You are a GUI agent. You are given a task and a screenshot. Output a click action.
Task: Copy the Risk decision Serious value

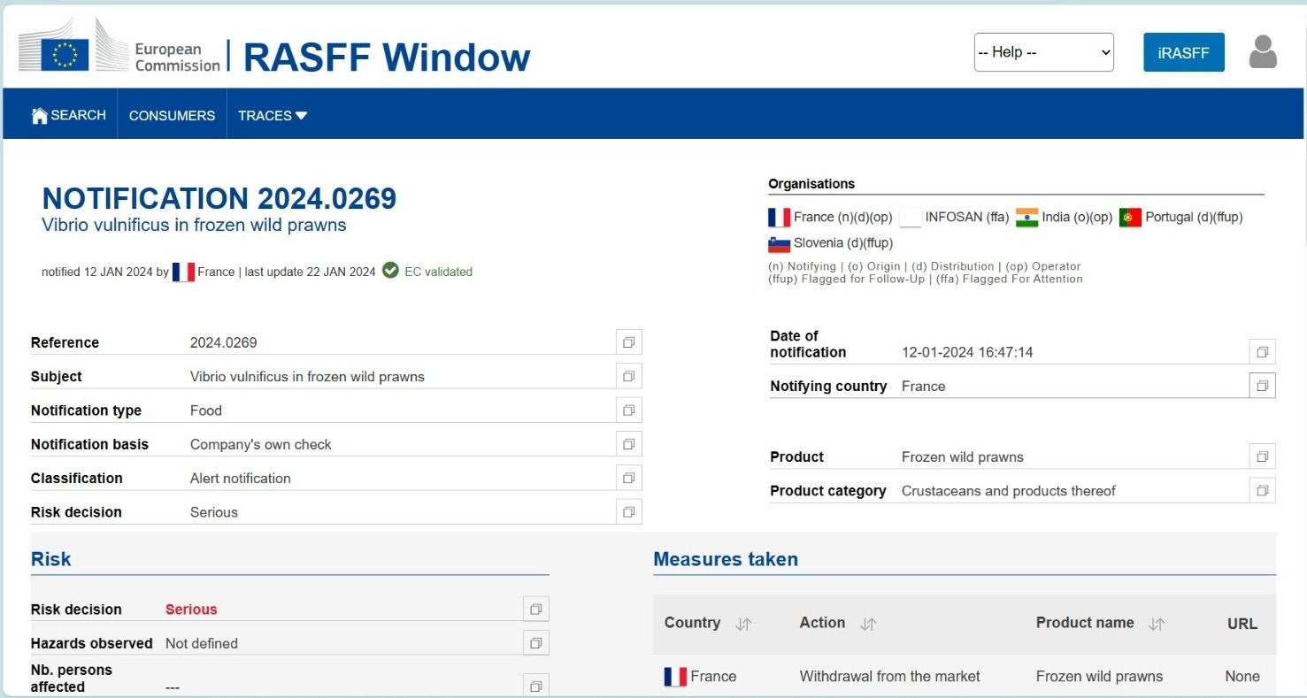coord(535,610)
